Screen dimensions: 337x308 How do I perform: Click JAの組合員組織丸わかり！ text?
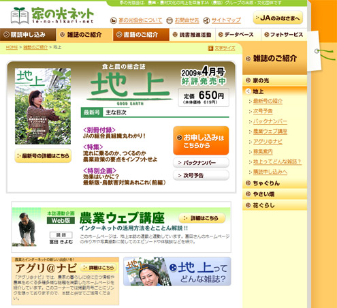pos(114,136)
